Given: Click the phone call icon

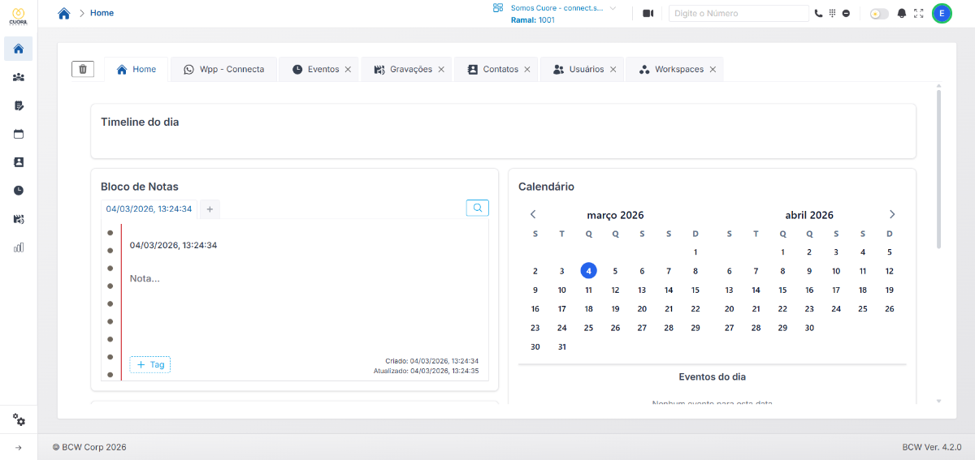Looking at the screenshot, I should coord(818,13).
